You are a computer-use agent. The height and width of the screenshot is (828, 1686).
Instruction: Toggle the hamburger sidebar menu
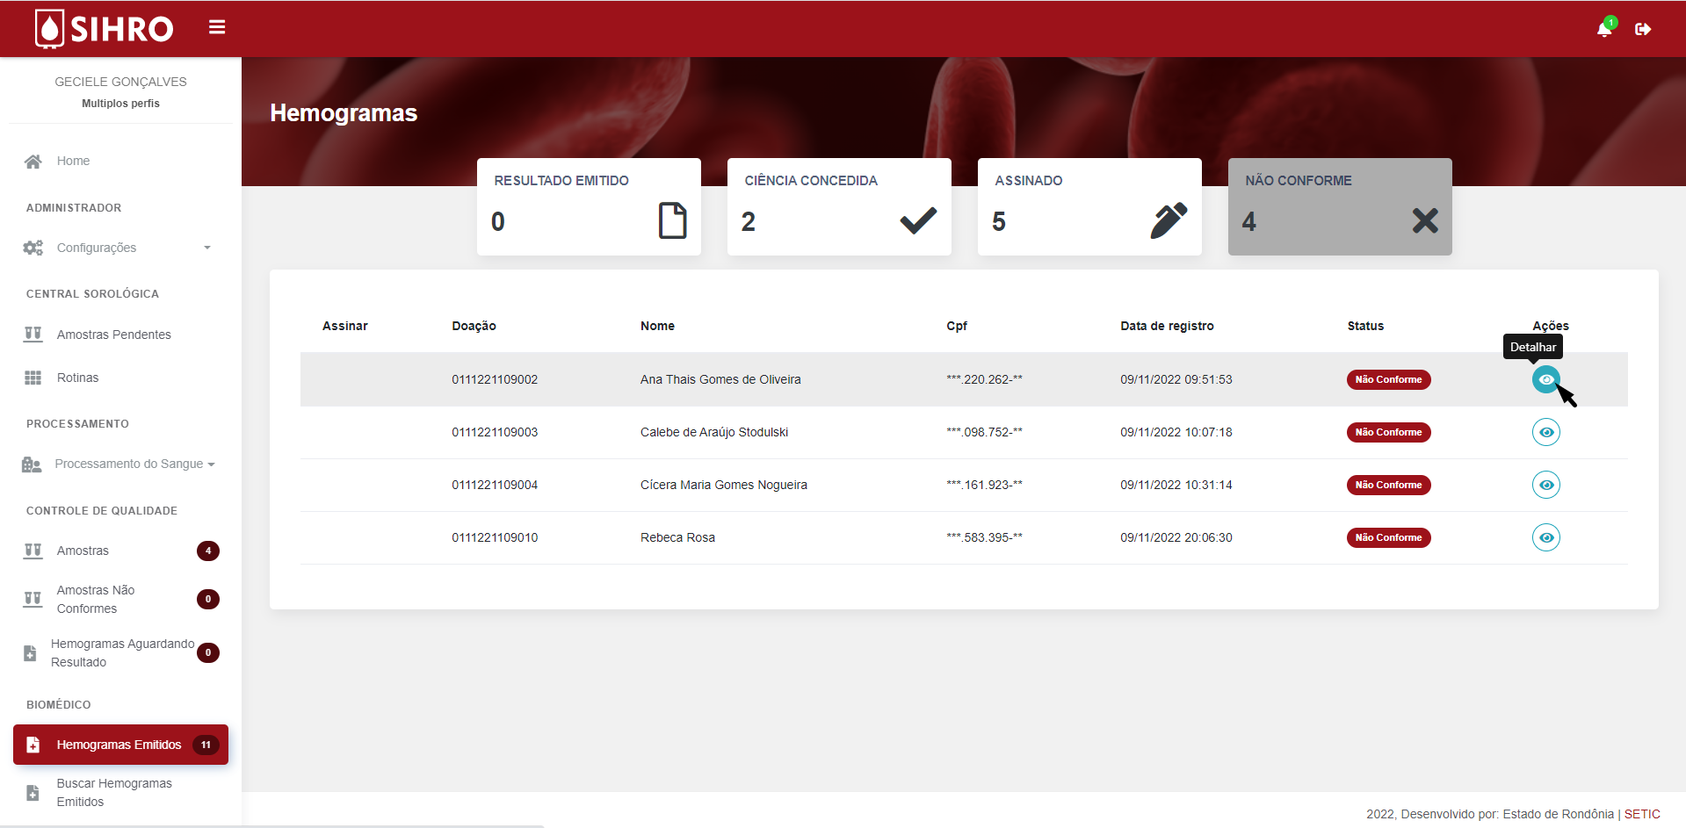(x=217, y=27)
